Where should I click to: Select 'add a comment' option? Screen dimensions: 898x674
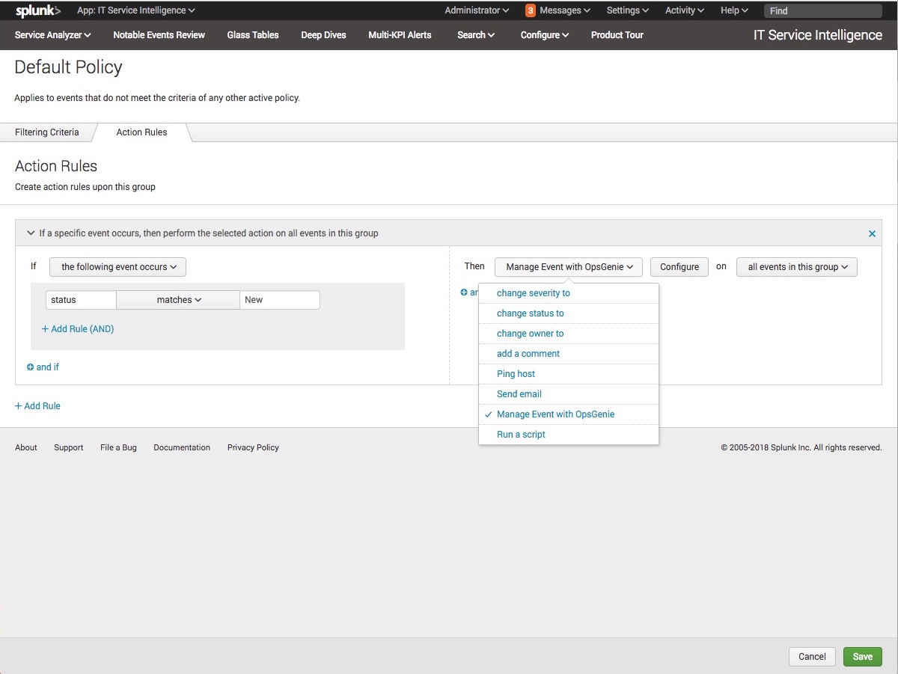tap(569, 354)
